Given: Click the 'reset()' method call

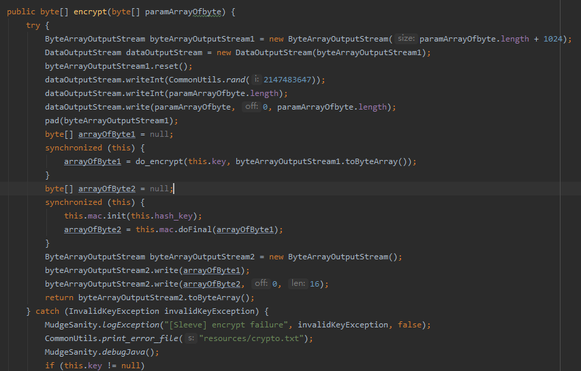Looking at the screenshot, I should 171,66.
